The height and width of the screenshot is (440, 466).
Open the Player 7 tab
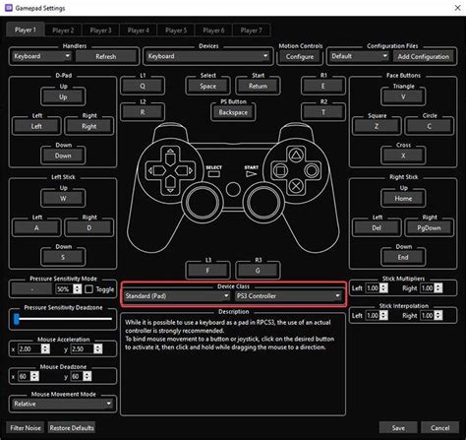(x=252, y=31)
